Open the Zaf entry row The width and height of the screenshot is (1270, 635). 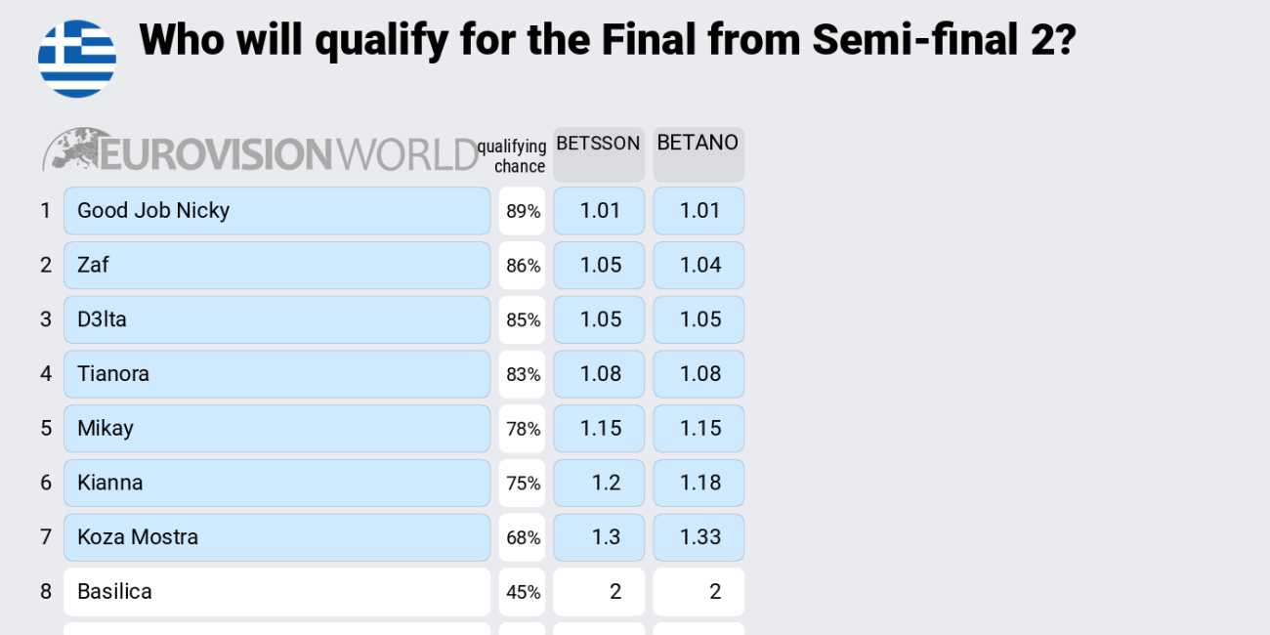276,266
